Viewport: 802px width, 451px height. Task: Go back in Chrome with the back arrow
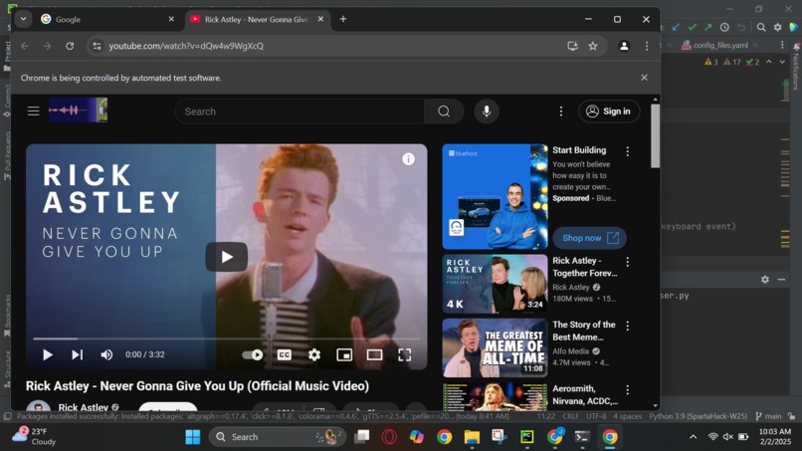click(x=25, y=46)
